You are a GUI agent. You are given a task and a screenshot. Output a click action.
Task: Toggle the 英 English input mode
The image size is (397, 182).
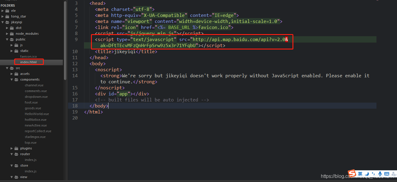point(360,174)
